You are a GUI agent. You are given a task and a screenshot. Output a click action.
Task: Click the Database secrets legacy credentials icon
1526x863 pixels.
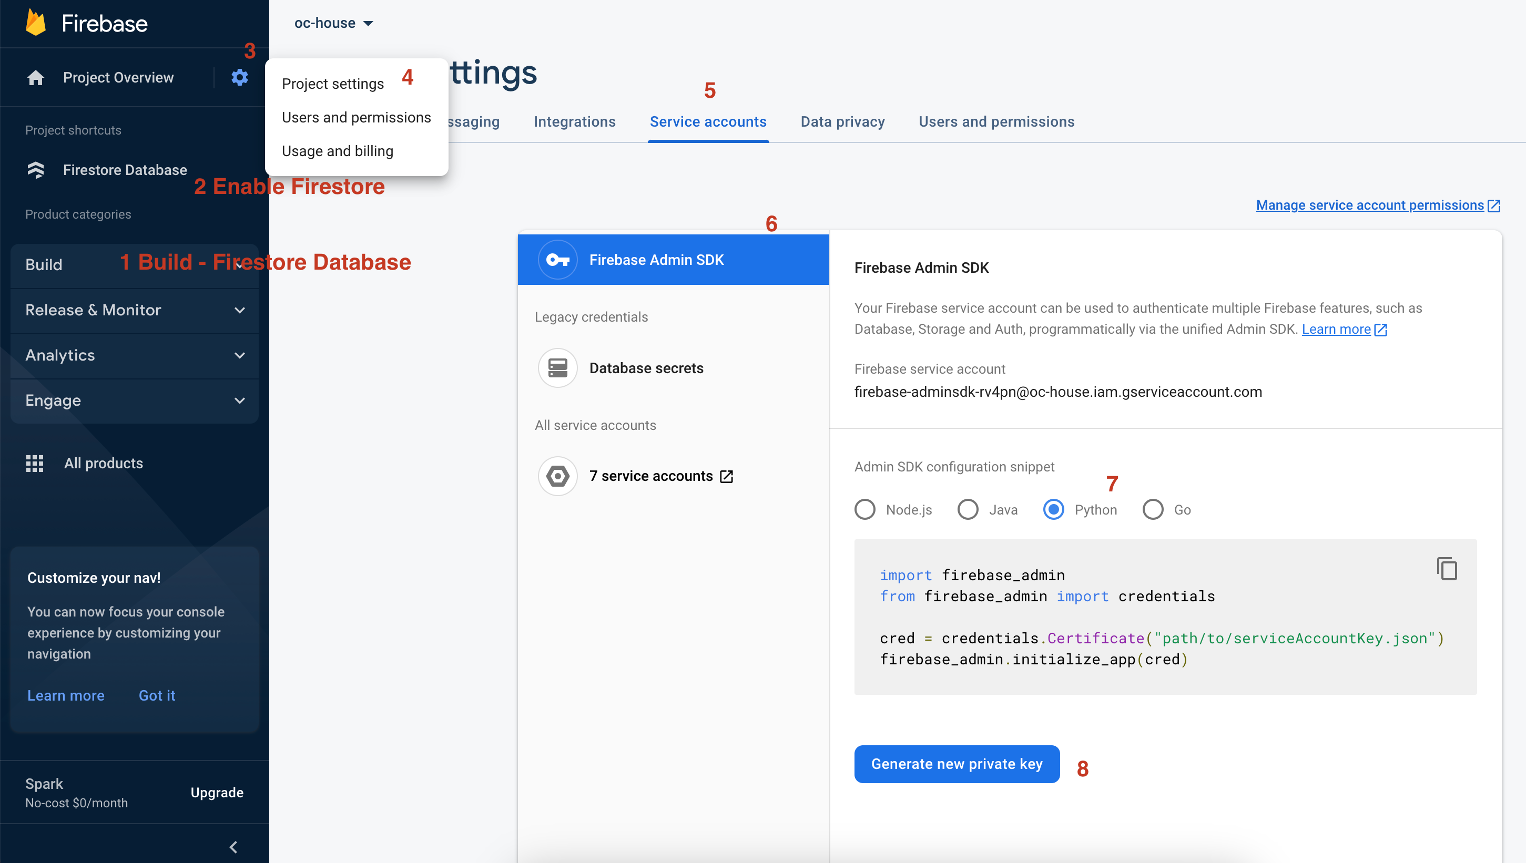[557, 367]
